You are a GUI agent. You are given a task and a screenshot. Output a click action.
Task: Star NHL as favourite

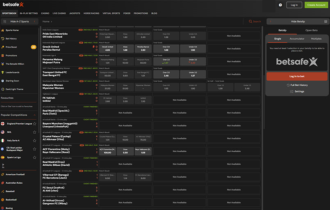pyautogui.click(x=34, y=132)
